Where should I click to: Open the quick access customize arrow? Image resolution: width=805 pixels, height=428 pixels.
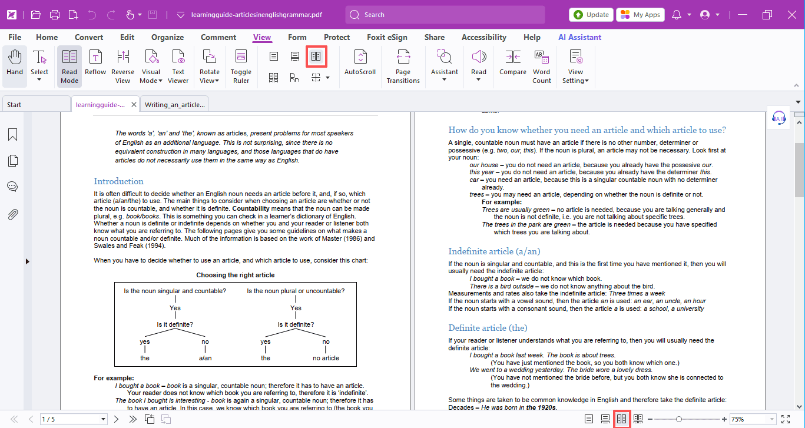point(181,15)
